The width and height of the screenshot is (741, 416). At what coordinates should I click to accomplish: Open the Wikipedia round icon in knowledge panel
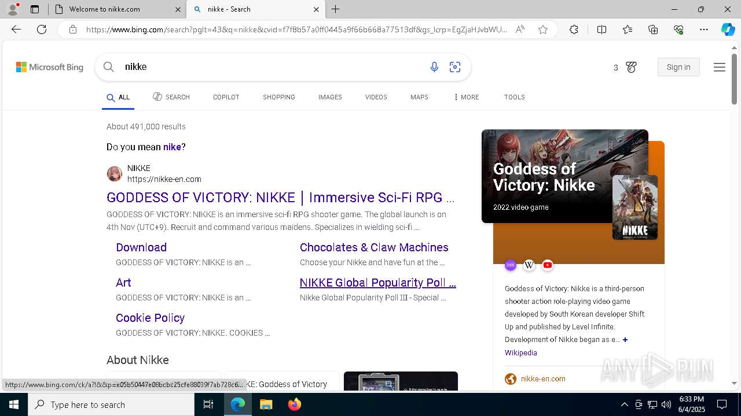pyautogui.click(x=529, y=265)
